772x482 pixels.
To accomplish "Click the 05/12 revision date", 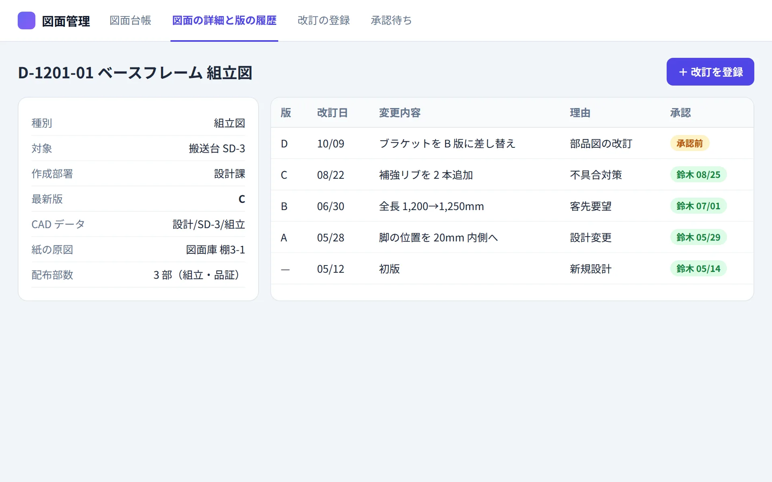I will click(331, 269).
